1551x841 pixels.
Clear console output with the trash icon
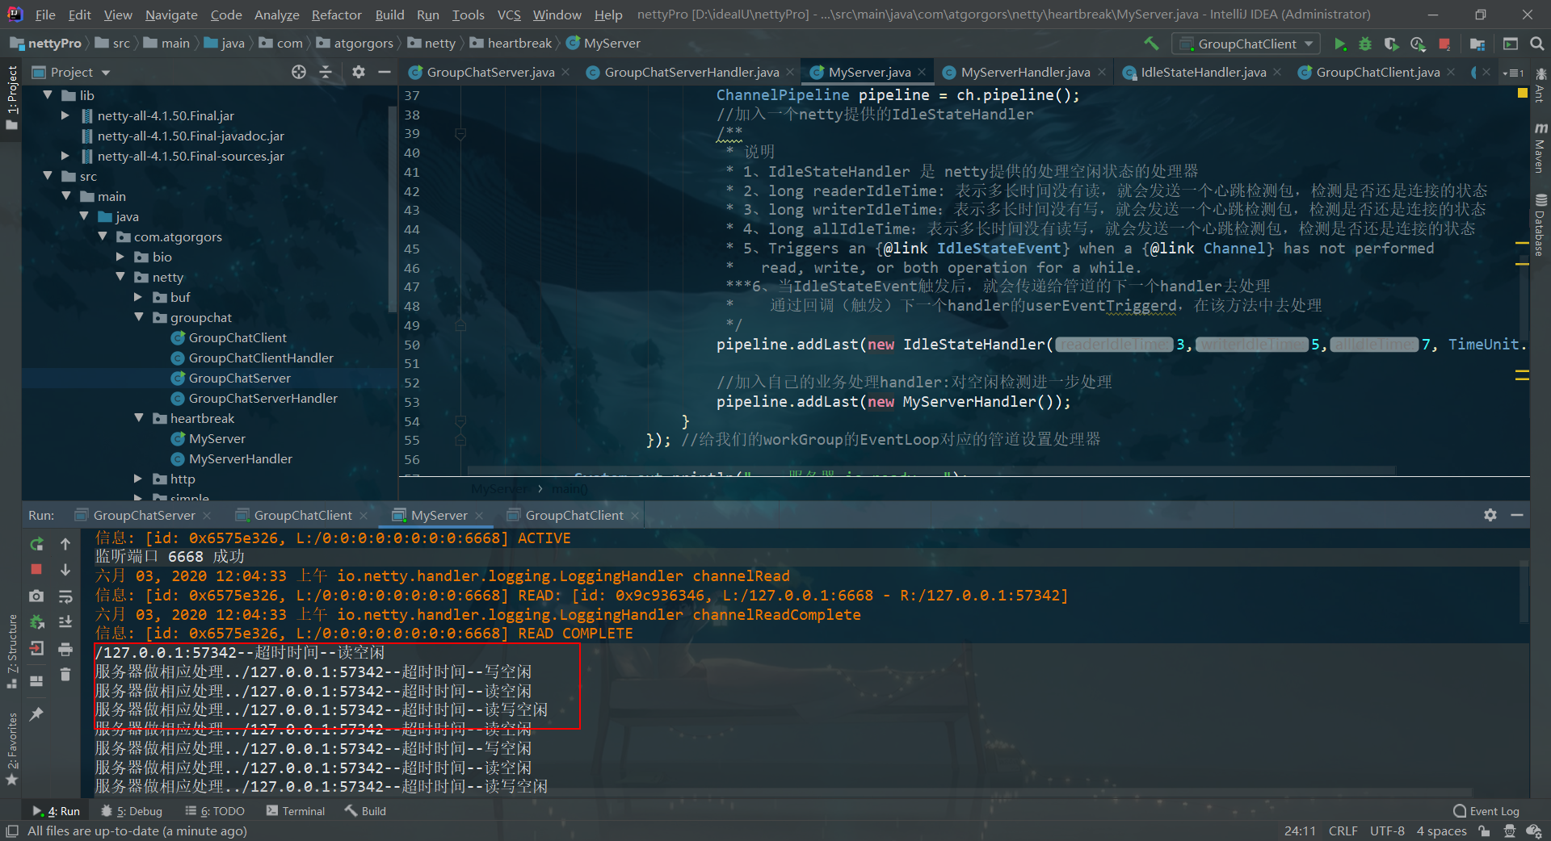tap(65, 675)
